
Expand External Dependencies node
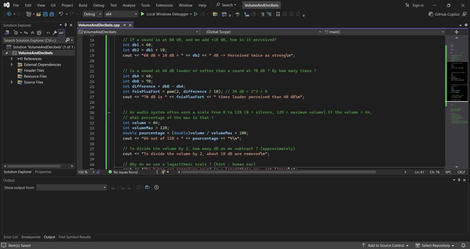point(12,64)
